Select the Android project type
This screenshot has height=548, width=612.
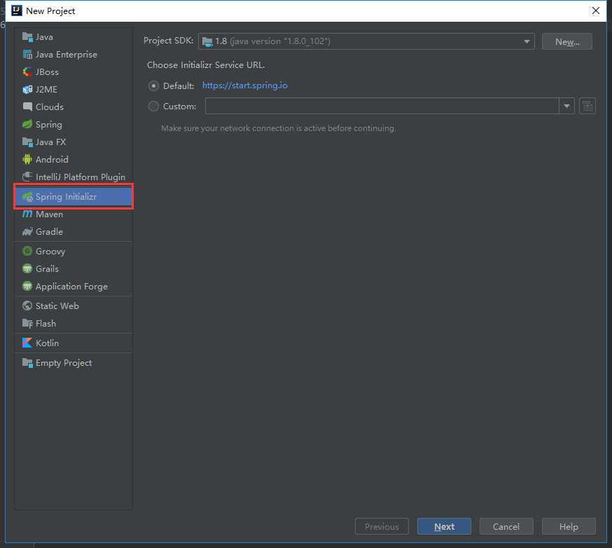[74, 159]
